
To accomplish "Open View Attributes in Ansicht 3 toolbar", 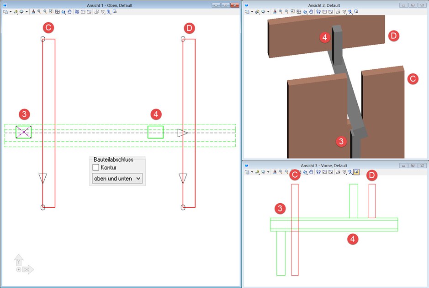I will pos(247,172).
